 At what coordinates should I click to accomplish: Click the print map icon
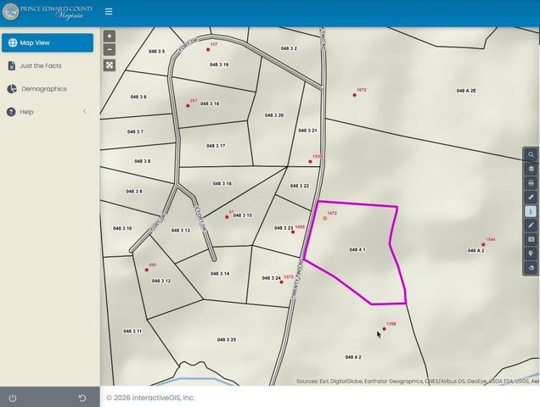531,183
